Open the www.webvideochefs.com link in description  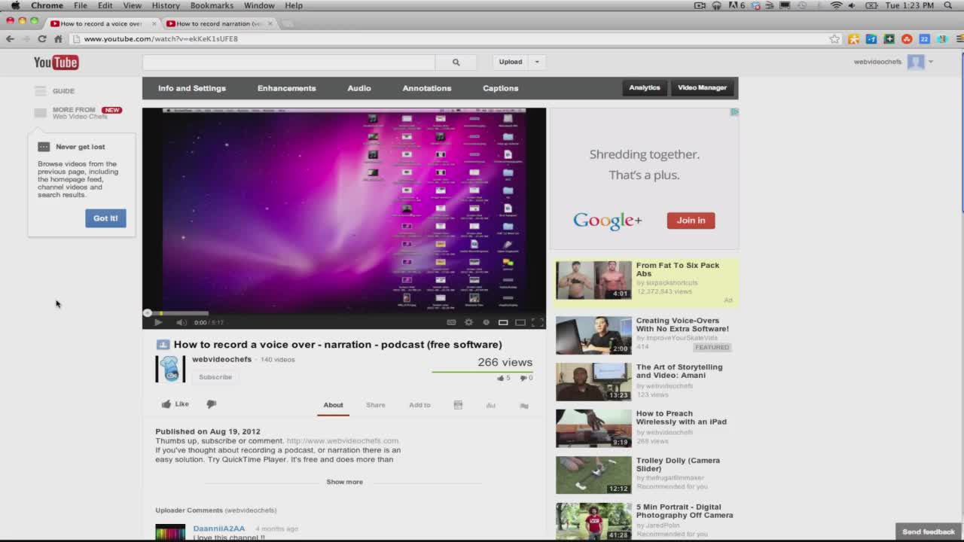coord(343,440)
